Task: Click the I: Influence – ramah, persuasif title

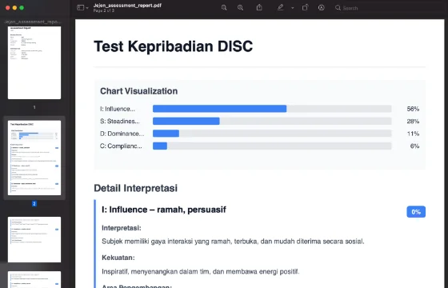Action: (164, 210)
